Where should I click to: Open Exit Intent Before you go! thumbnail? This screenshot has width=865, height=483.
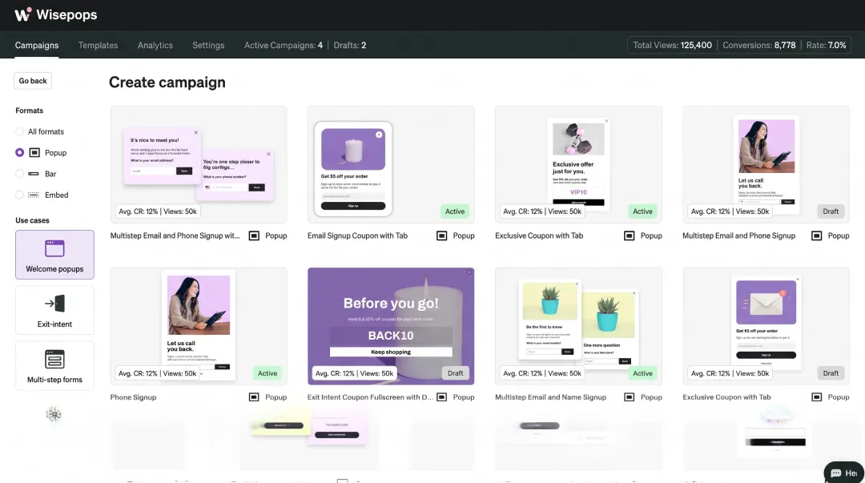[x=391, y=326]
